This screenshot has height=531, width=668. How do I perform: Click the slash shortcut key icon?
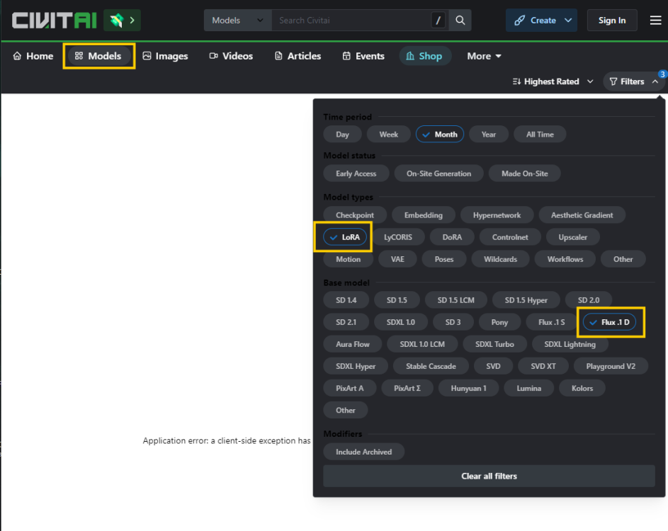(438, 21)
